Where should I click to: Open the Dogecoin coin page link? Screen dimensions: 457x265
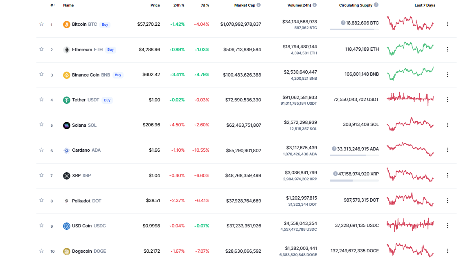[x=89, y=251]
